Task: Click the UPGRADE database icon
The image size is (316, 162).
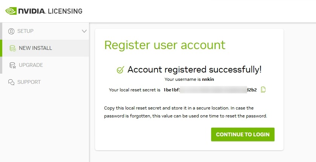Action: [12, 65]
